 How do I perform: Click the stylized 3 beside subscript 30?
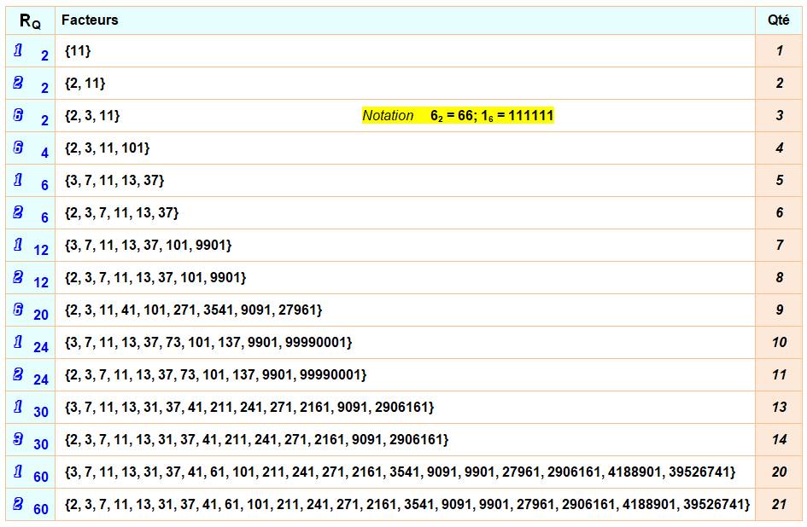click(19, 439)
